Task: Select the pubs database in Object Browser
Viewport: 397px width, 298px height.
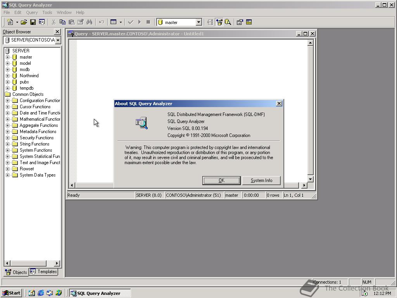Action: (x=24, y=81)
